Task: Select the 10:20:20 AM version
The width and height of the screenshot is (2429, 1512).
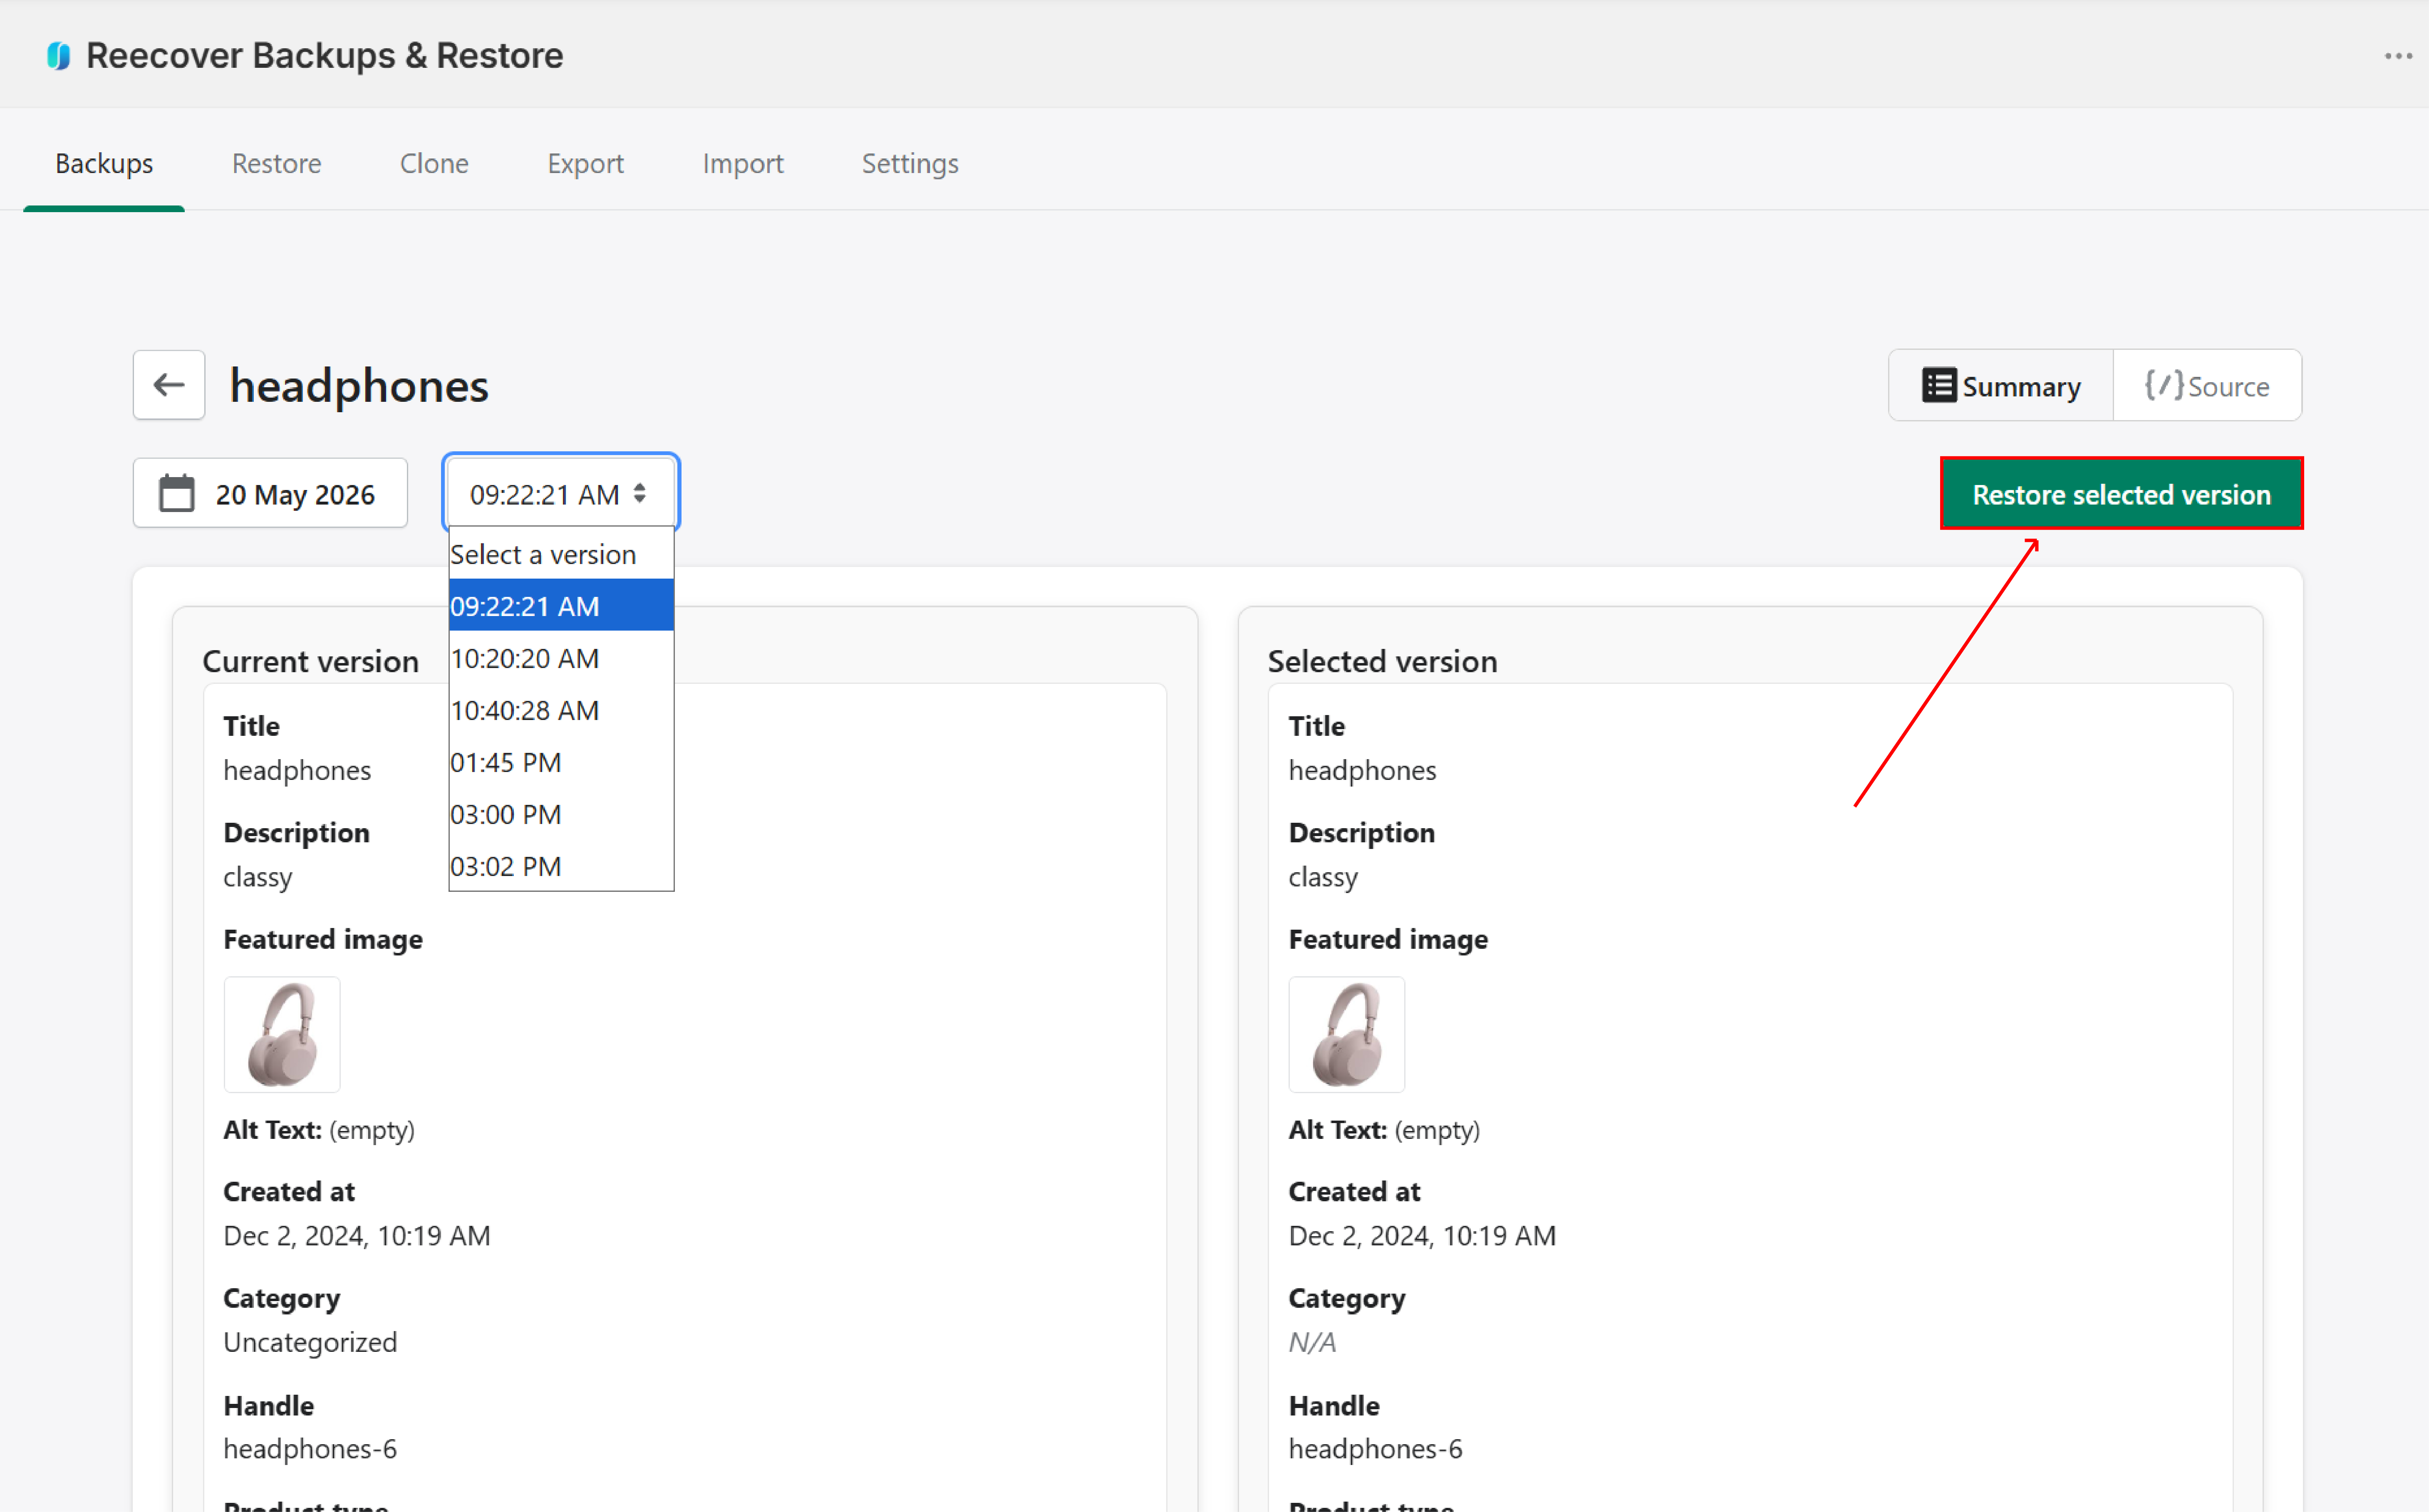Action: click(561, 658)
